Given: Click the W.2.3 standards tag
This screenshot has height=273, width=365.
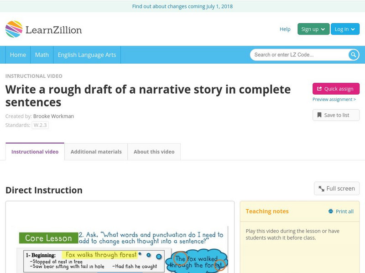Looking at the screenshot, I should pyautogui.click(x=40, y=125).
